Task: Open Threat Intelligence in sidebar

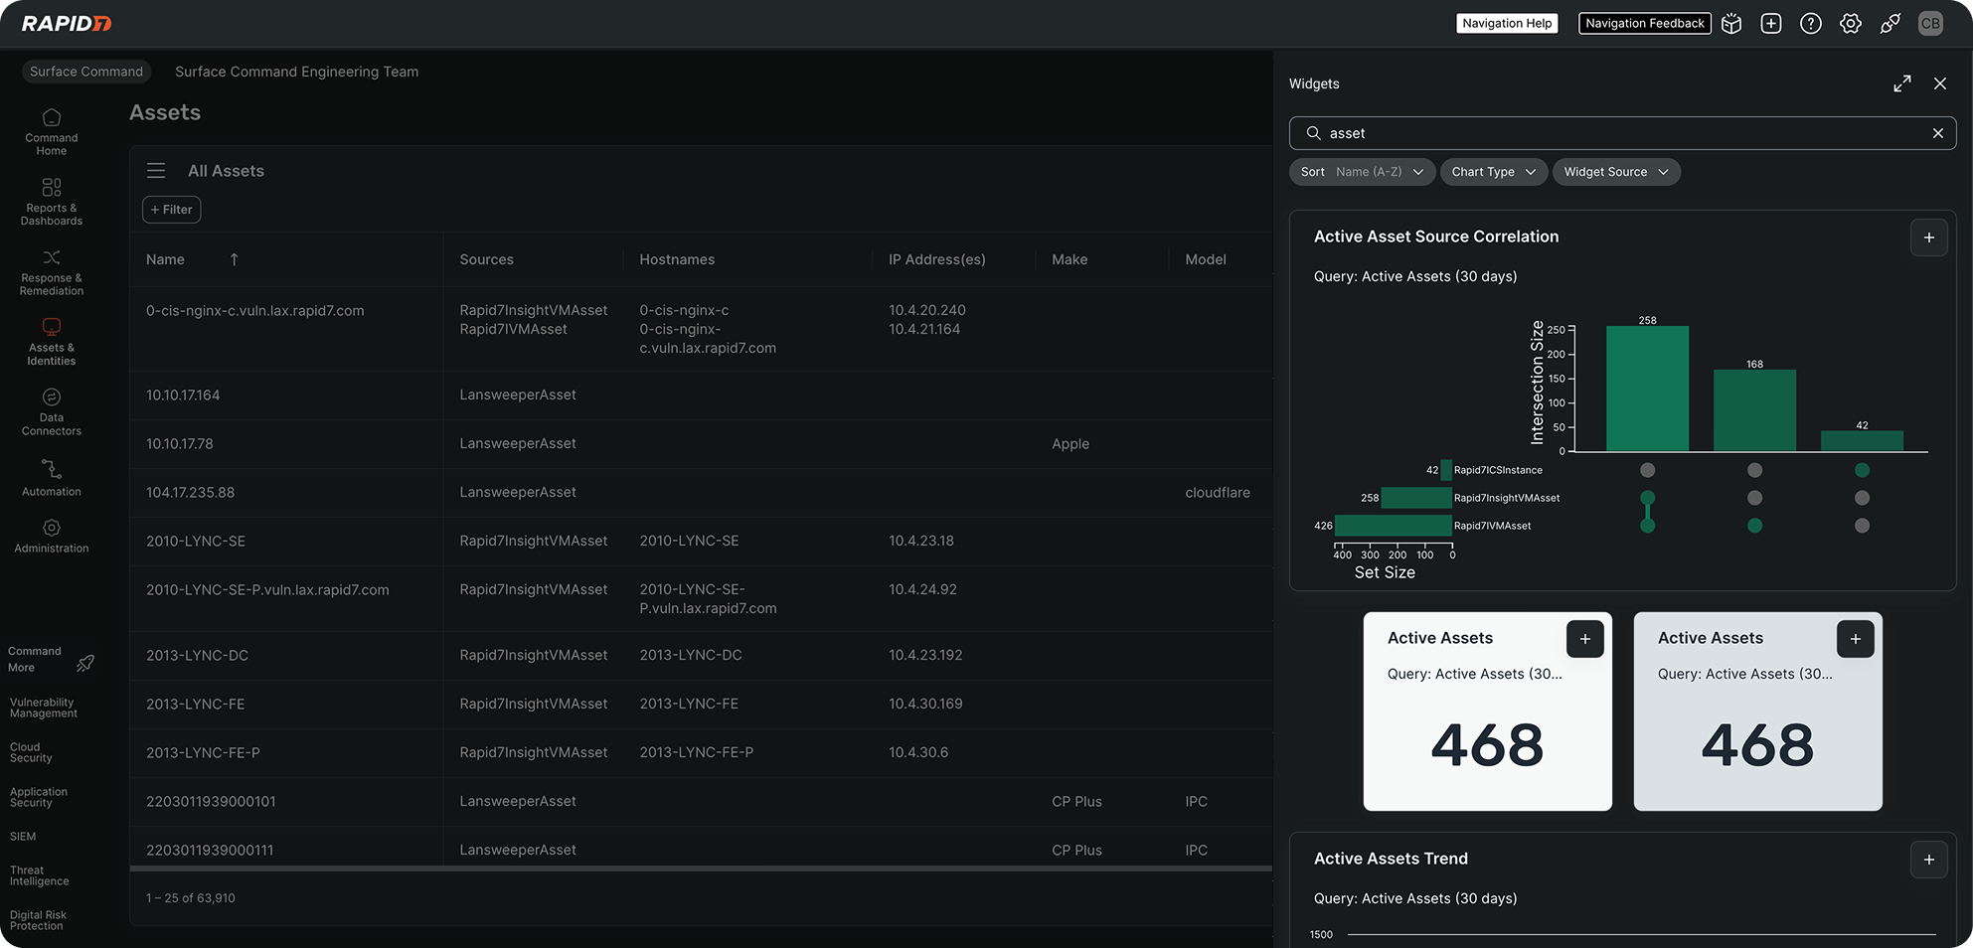Action: coord(40,875)
